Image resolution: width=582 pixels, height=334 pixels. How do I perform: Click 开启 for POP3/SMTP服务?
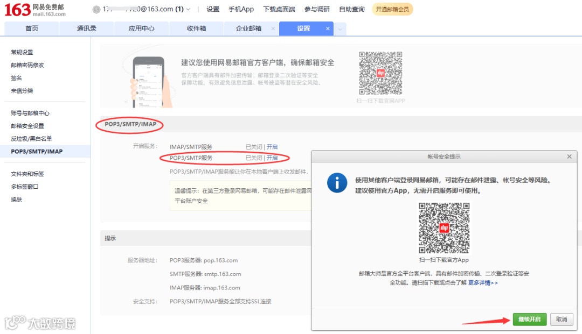tap(272, 158)
